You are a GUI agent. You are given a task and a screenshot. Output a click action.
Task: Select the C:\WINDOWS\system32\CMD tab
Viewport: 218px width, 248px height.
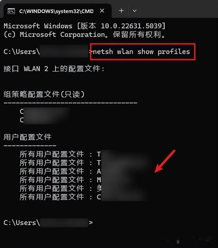[x=56, y=11]
